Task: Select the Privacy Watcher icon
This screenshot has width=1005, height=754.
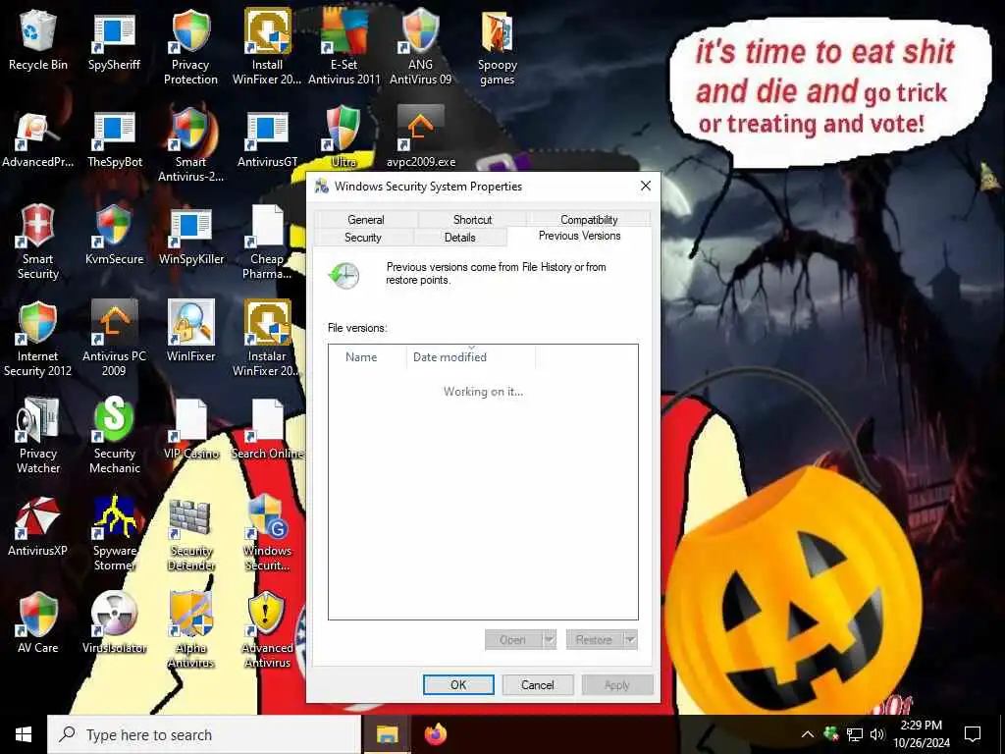Action: pos(38,437)
